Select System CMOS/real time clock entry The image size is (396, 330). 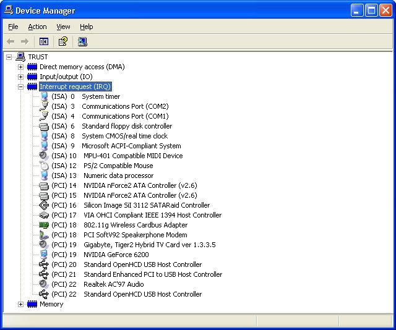coord(110,136)
